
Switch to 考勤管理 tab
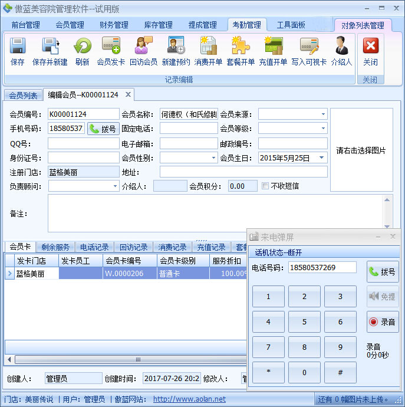click(247, 25)
